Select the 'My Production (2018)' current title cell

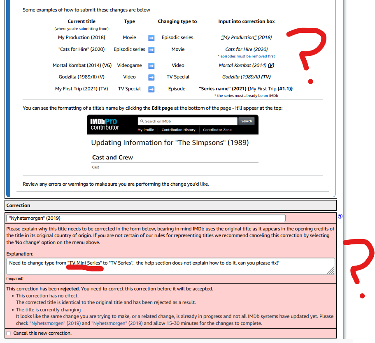coord(82,37)
